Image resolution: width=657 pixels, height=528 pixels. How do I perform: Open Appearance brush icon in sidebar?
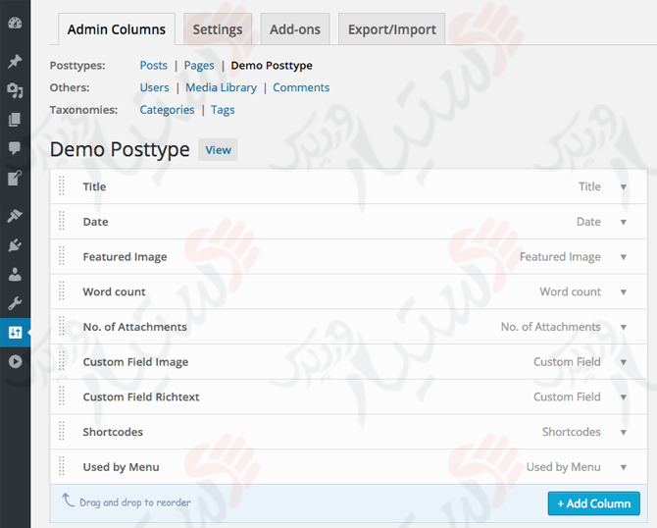(15, 216)
